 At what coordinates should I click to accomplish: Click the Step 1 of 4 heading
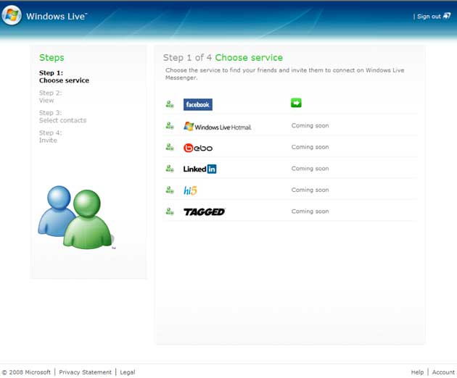pos(223,58)
